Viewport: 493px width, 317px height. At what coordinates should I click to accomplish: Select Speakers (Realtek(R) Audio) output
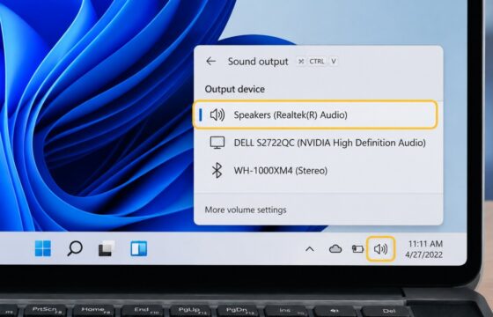pyautogui.click(x=315, y=114)
